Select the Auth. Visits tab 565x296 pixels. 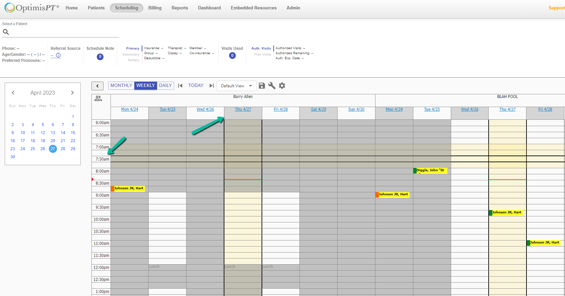click(x=261, y=48)
